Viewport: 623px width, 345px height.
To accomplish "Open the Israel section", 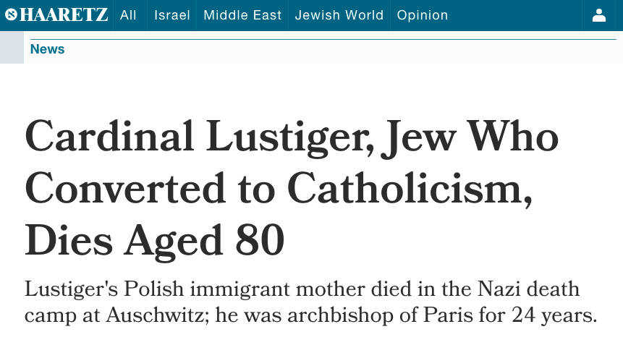I will [x=171, y=15].
